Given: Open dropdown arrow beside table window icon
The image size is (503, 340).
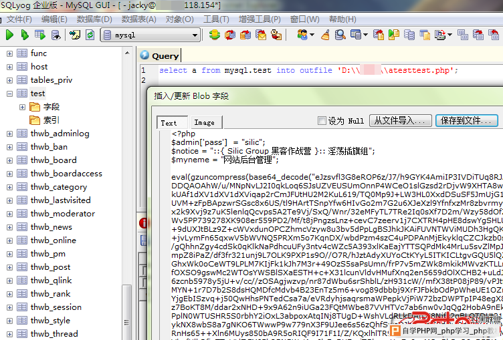Looking at the screenshot, I should [365, 35].
